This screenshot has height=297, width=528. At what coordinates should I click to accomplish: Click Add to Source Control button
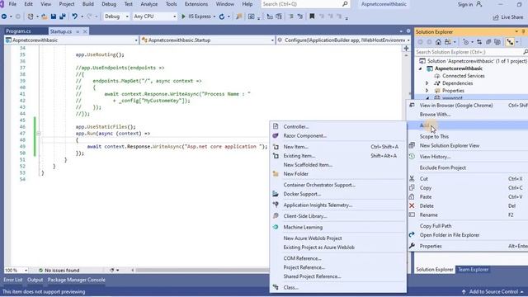(x=493, y=291)
